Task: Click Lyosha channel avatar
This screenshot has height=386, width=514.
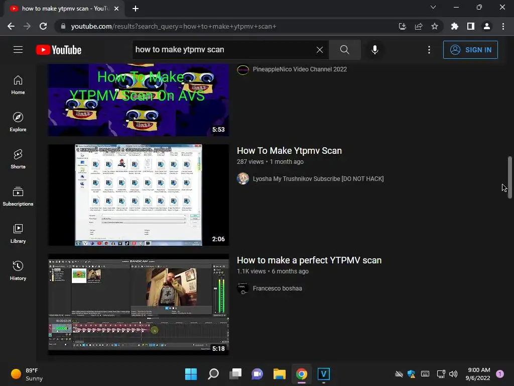Action: click(x=243, y=178)
